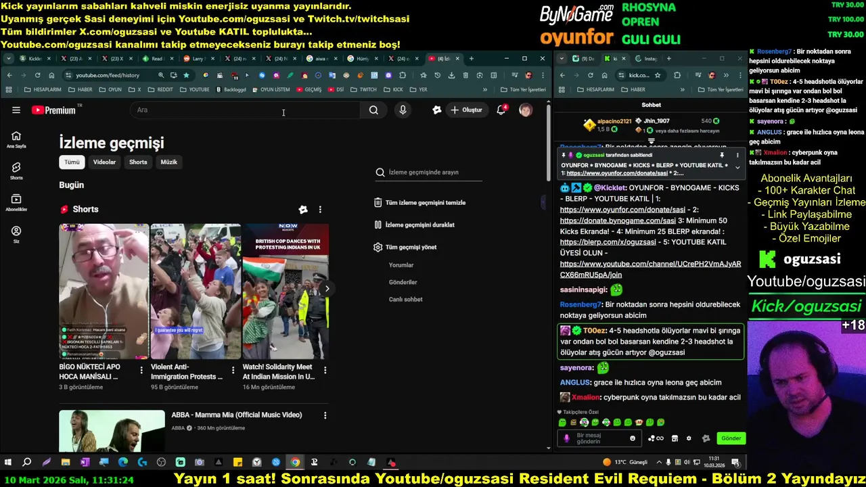Open the Canlı sohbet link
Viewport: 866px width, 487px height.
pyautogui.click(x=405, y=299)
